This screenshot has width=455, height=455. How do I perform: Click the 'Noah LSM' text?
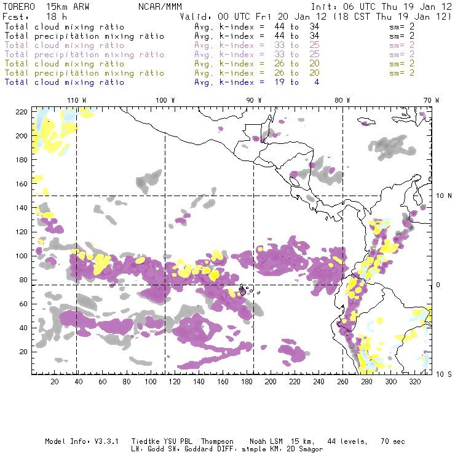(x=266, y=441)
